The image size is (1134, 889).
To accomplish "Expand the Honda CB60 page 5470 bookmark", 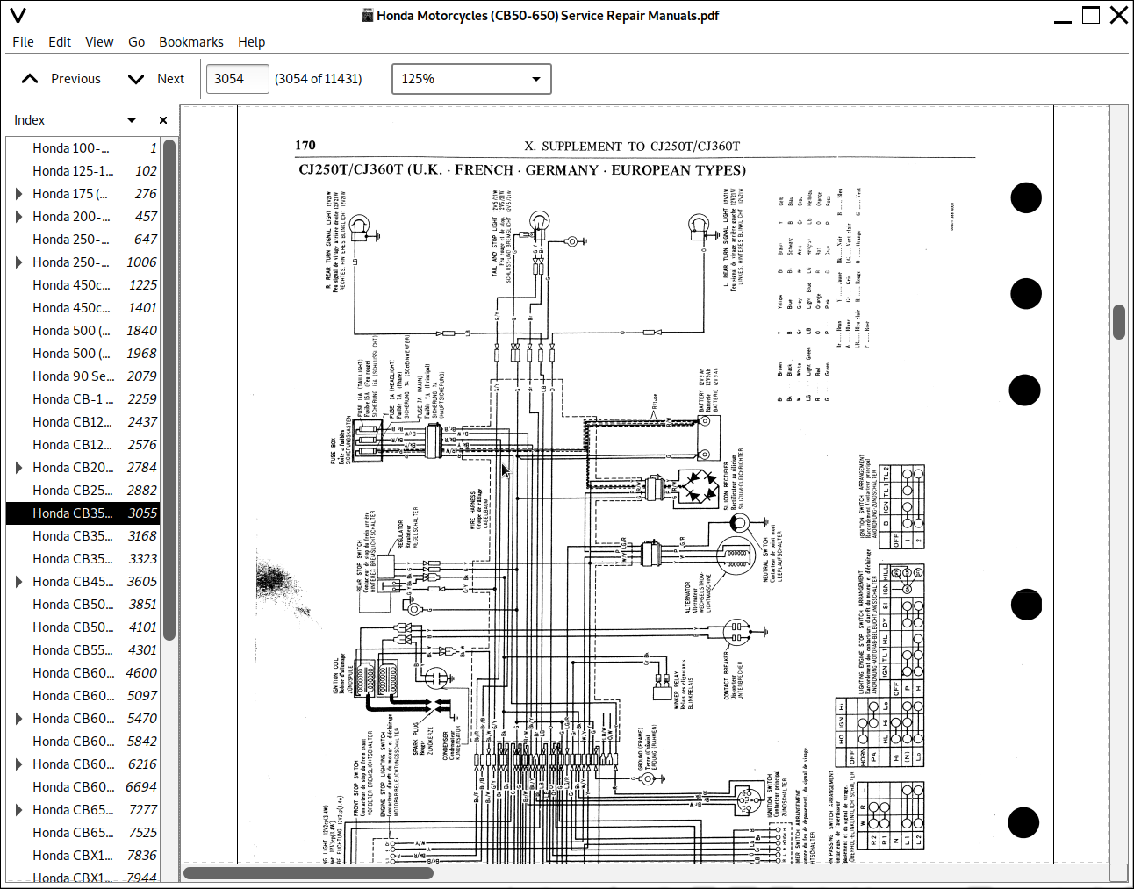I will point(18,719).
